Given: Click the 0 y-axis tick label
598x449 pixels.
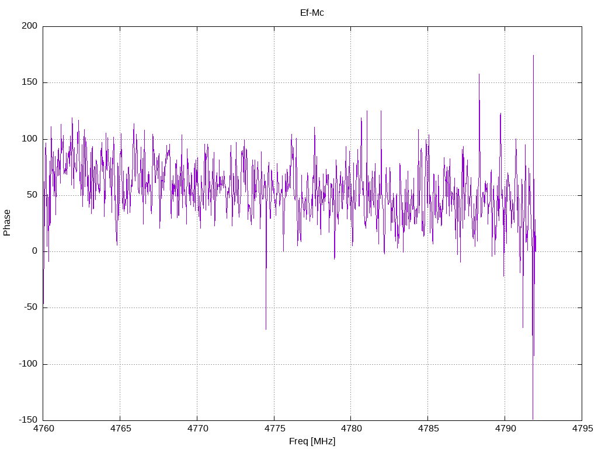Looking at the screenshot, I should point(35,251).
